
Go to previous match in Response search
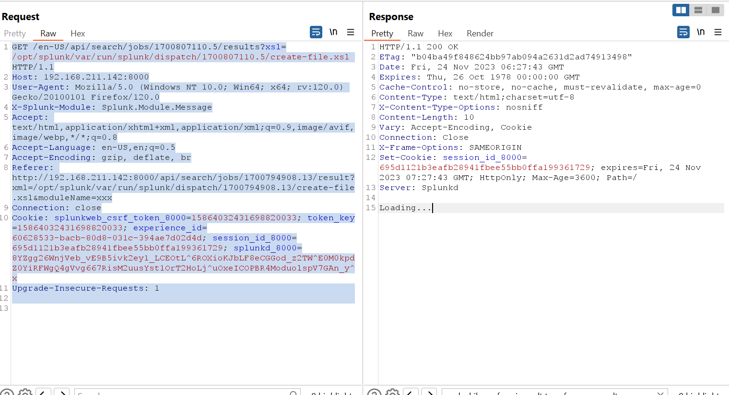click(411, 393)
